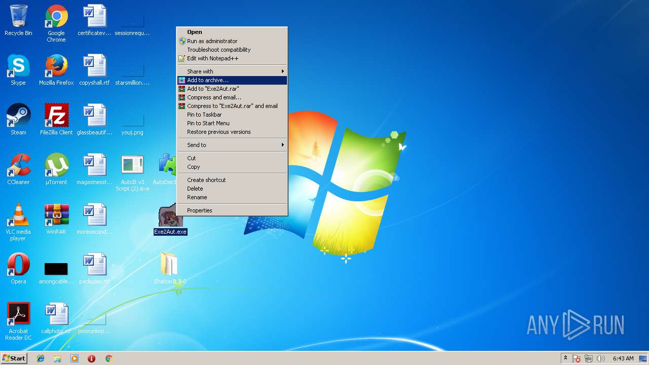This screenshot has height=365, width=649.
Task: Open Windows Explorer from the taskbar
Action: click(57, 358)
